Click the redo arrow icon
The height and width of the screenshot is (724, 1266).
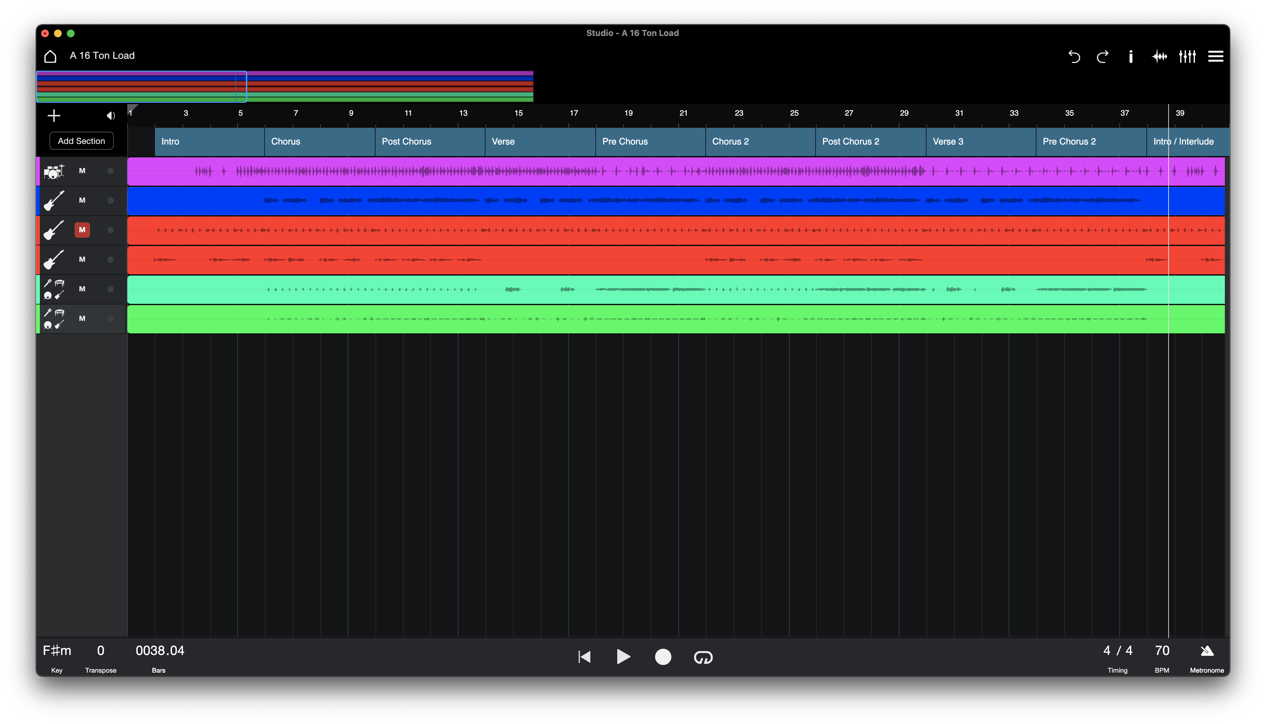click(1102, 57)
